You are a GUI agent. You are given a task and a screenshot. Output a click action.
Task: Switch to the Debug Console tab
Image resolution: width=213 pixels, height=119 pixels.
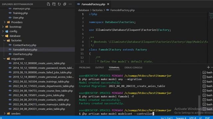[x=133, y=67]
